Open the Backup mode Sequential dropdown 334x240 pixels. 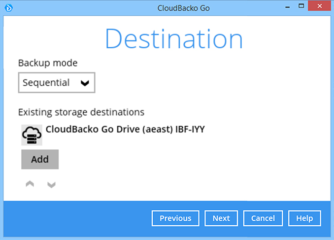[57, 83]
